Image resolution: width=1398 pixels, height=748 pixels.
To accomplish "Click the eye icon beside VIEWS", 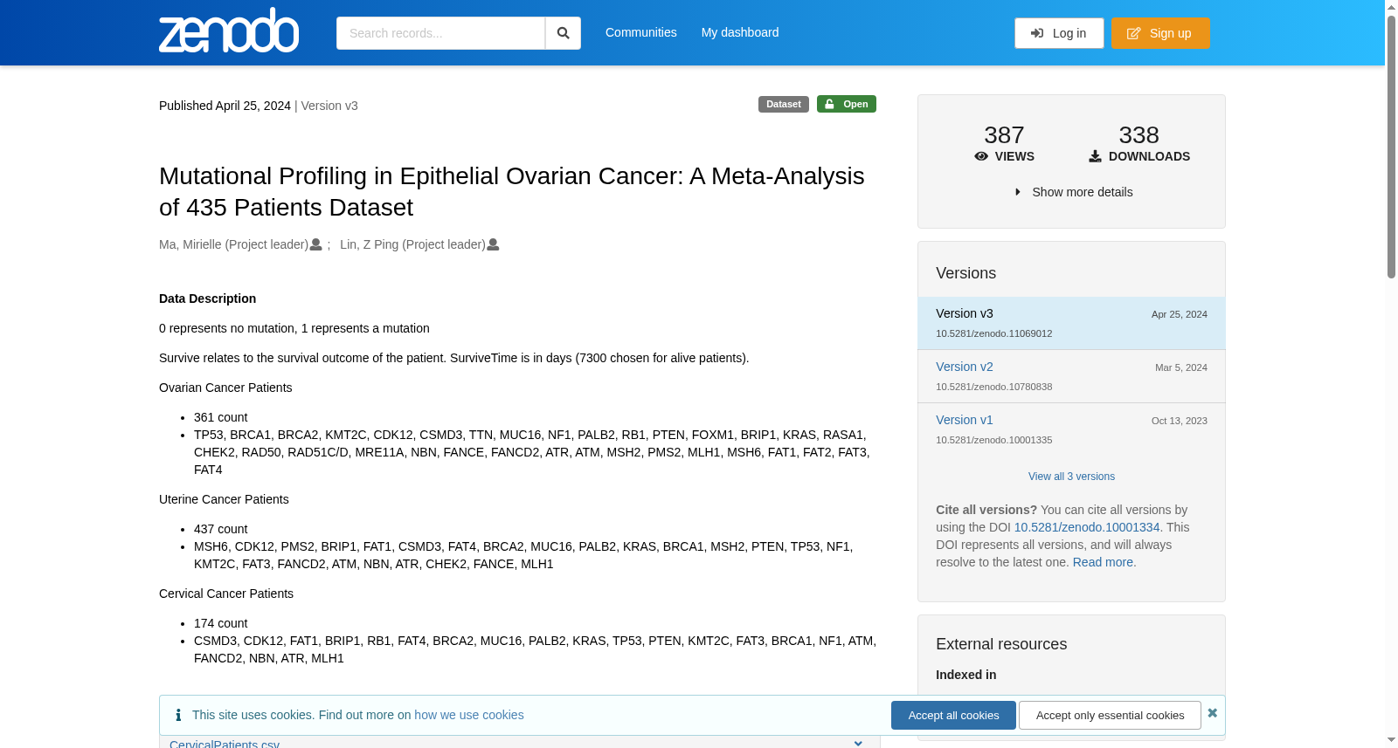I will click(x=981, y=156).
